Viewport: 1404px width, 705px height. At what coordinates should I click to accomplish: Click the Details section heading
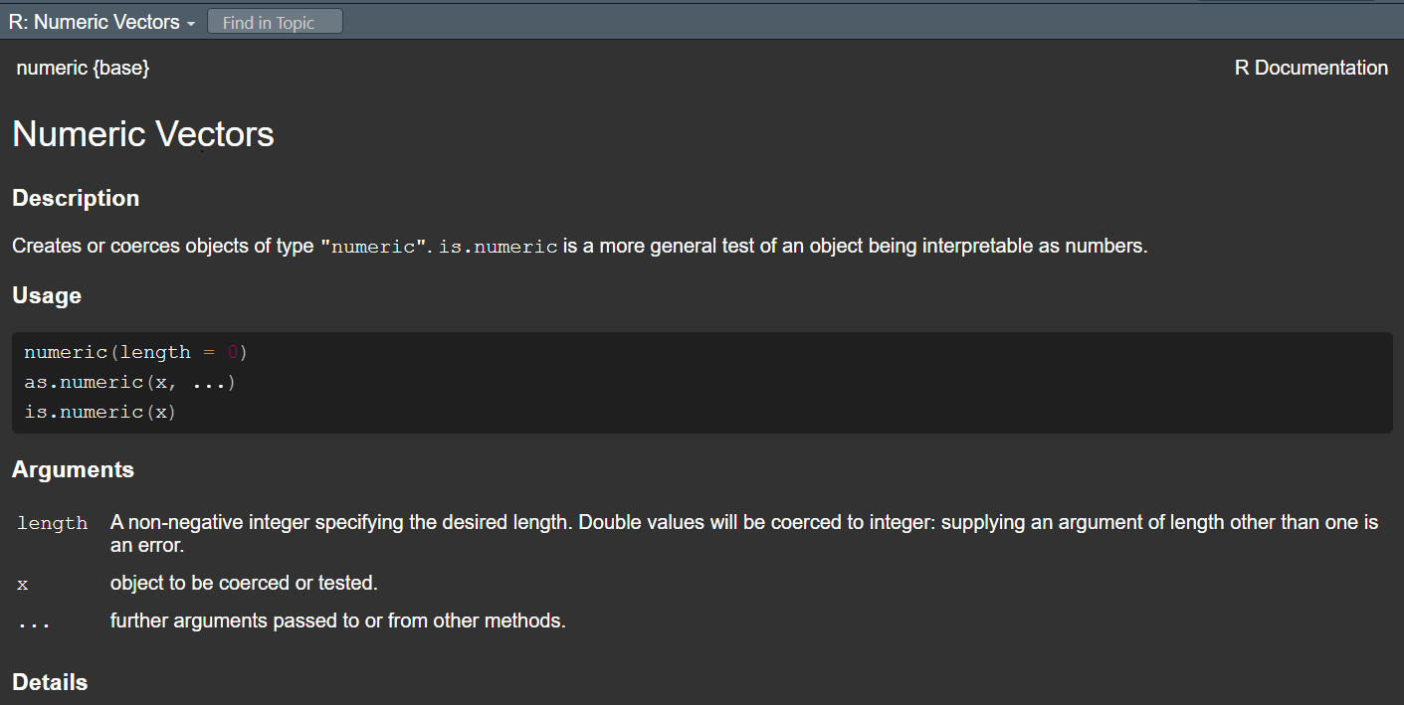click(x=50, y=682)
